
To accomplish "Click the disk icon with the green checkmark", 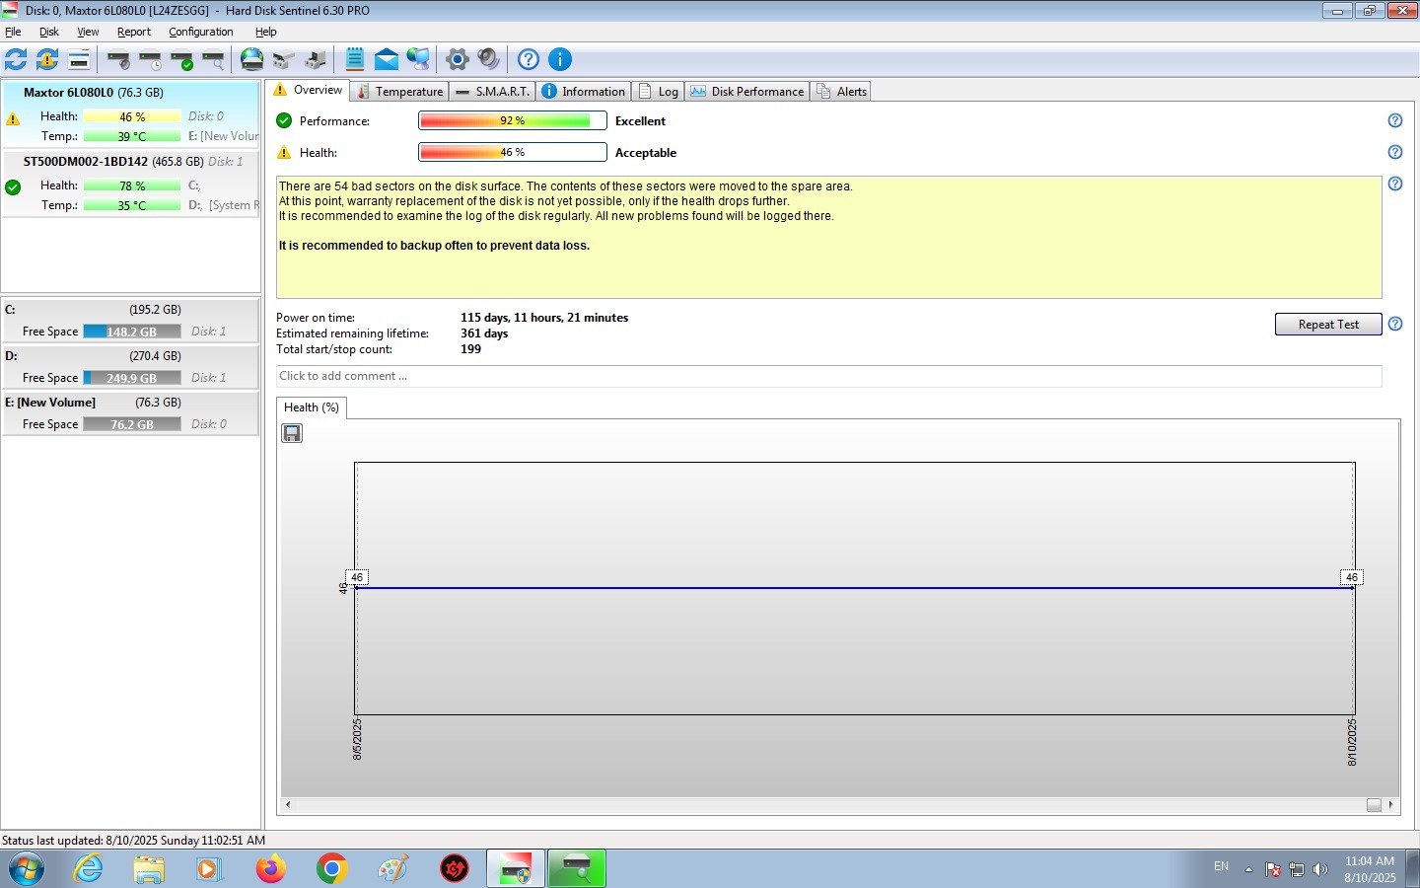I will tap(181, 60).
